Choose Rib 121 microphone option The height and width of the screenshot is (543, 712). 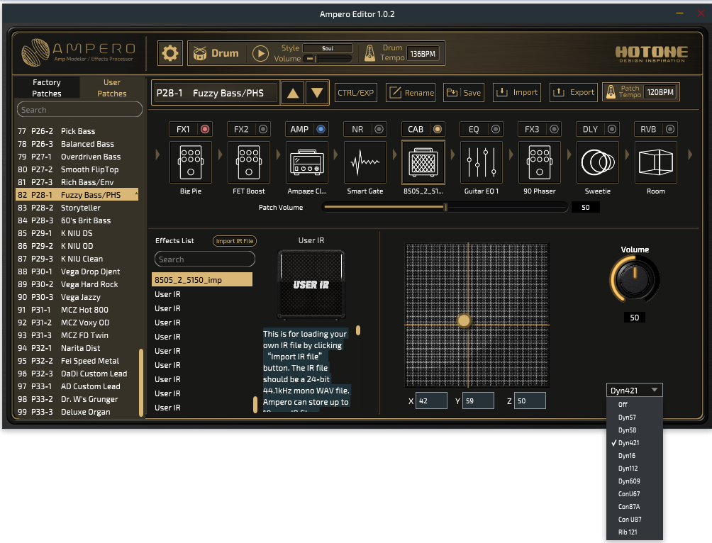pyautogui.click(x=635, y=532)
